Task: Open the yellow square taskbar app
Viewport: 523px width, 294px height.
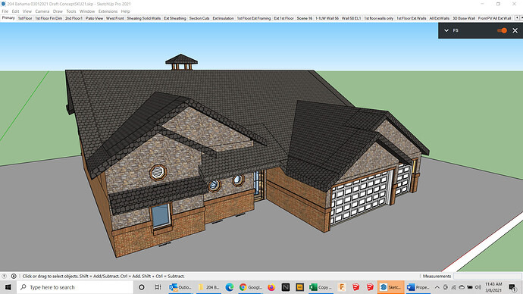Action: [299, 287]
